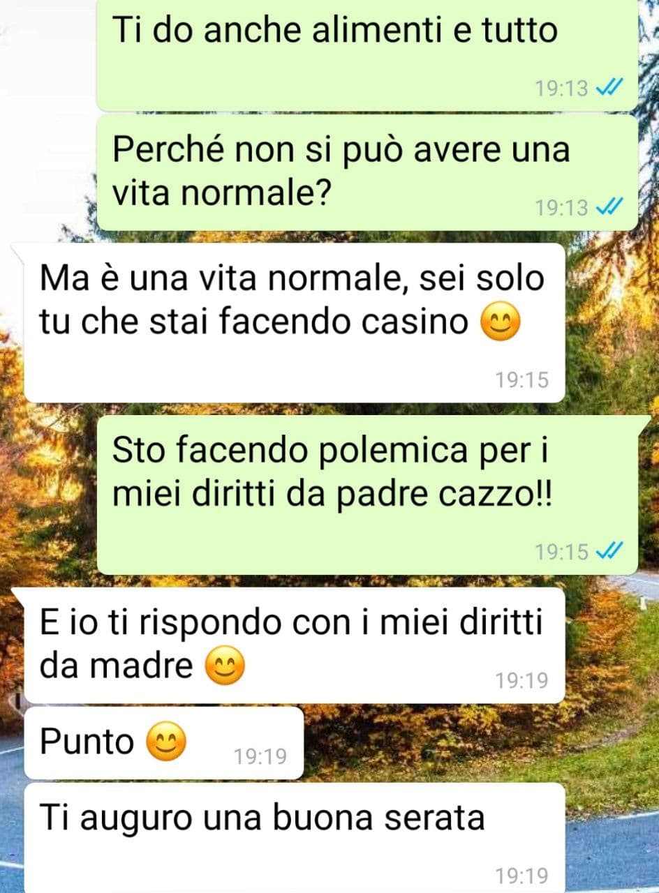Viewport: 659px width, 893px height.
Task: Tap the message 'Ti do anche alimenti e tutto'
Action: [x=367, y=54]
